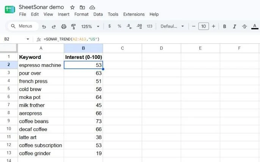Select row 7 header

pyautogui.click(x=9, y=105)
